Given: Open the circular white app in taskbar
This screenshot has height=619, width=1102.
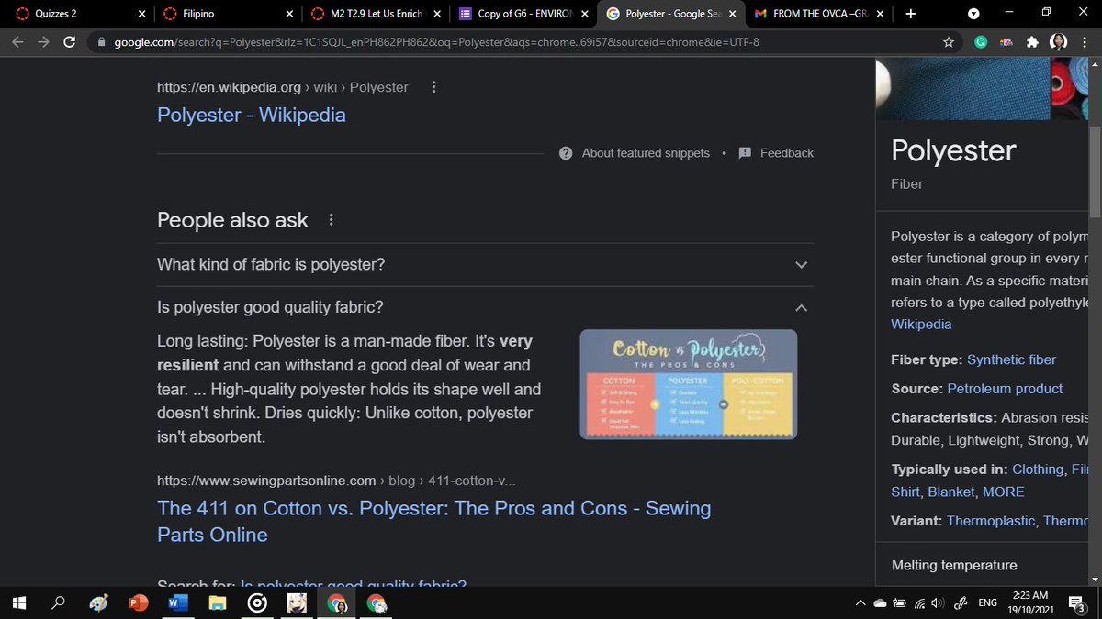Looking at the screenshot, I should tap(258, 603).
